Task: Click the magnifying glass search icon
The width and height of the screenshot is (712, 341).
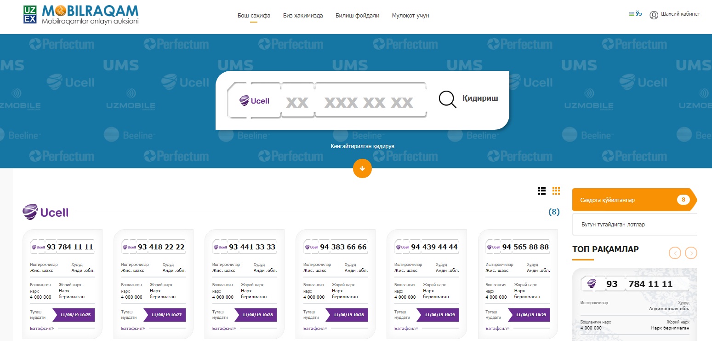Action: [x=447, y=99]
